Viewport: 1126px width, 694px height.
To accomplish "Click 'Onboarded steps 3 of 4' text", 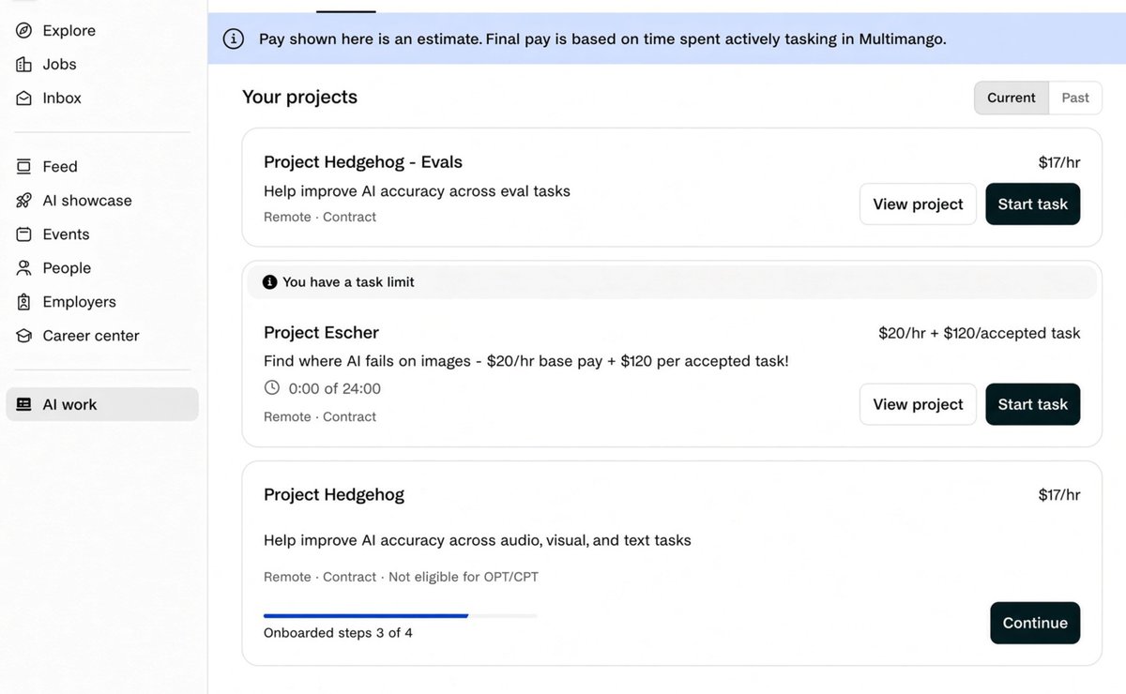I will point(338,633).
